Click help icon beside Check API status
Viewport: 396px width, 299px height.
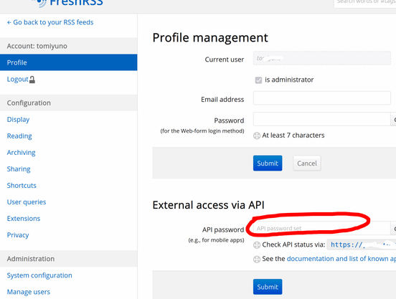pos(257,245)
